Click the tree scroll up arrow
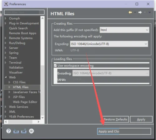Viewport: 156px width, 140px height. [42, 18]
